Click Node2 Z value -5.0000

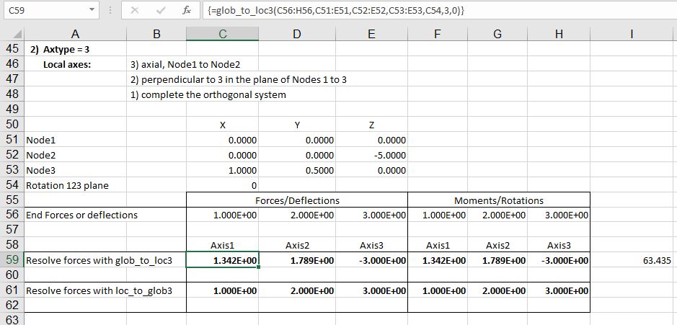pos(371,155)
